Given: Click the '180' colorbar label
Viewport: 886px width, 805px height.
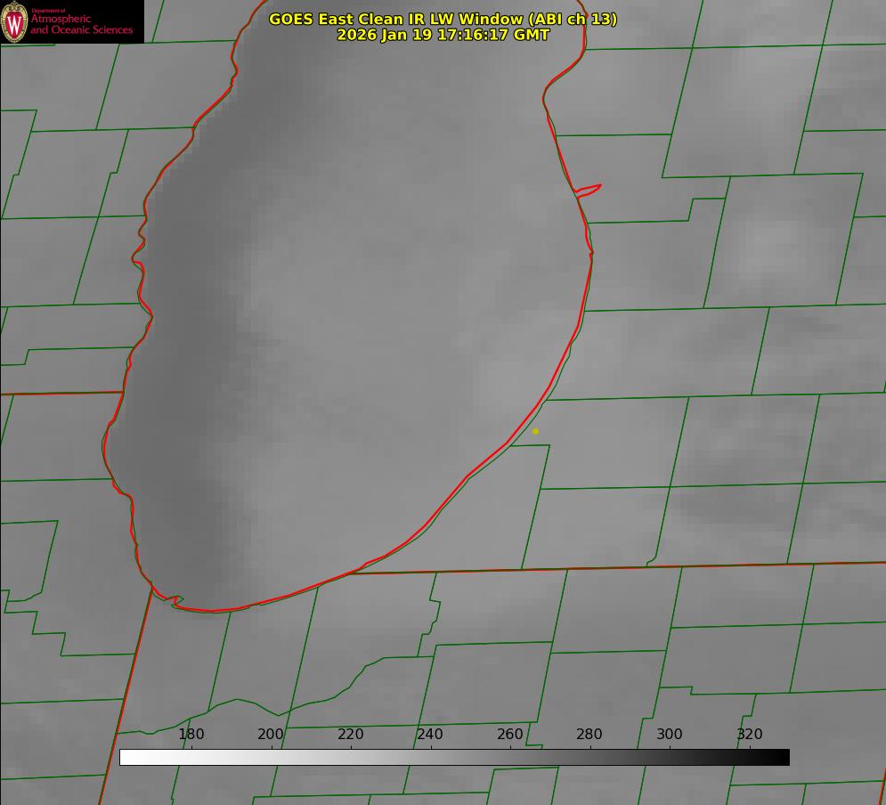Looking at the screenshot, I should 191,734.
